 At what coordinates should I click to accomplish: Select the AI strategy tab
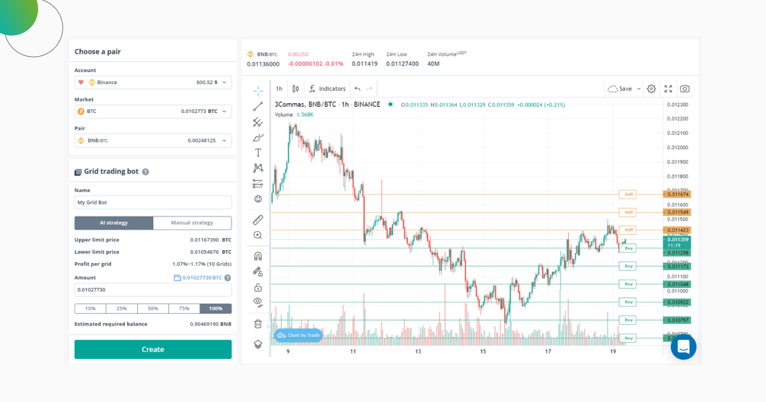click(x=114, y=223)
